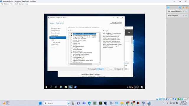Select the Enhanced Storage feature row

tap(77, 49)
